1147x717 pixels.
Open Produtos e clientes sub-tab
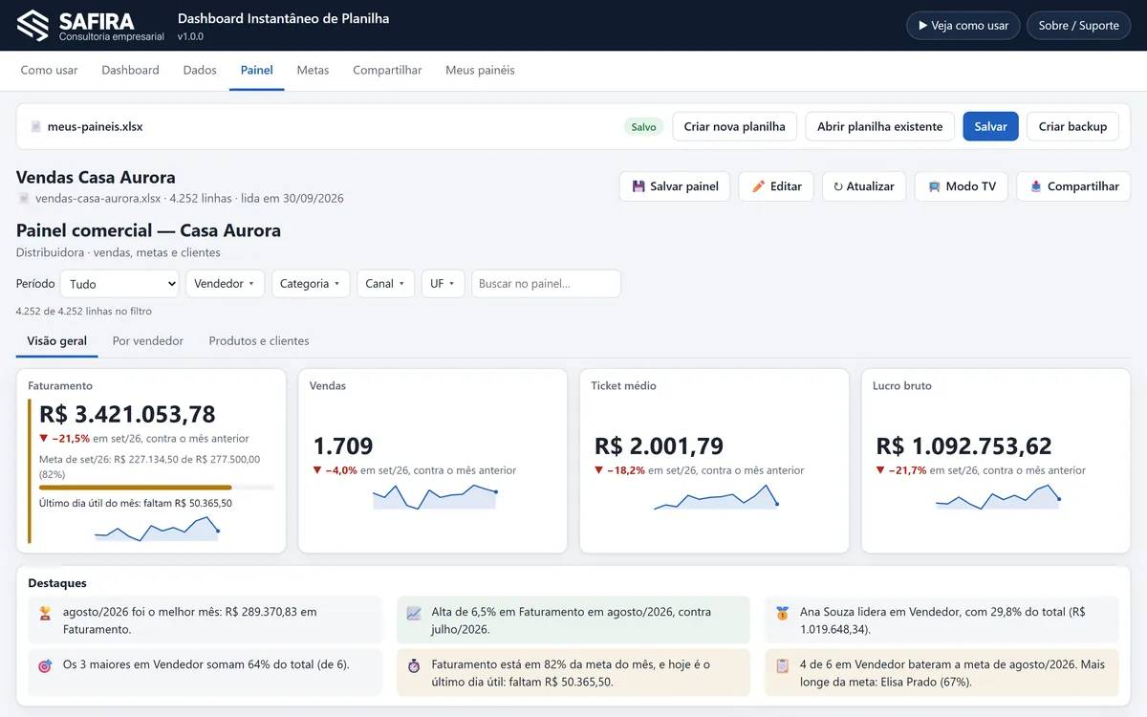[259, 341]
